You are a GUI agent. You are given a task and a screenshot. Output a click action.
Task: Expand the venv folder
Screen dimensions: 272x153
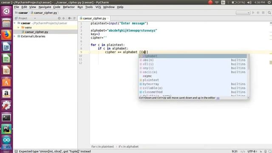click(18, 27)
